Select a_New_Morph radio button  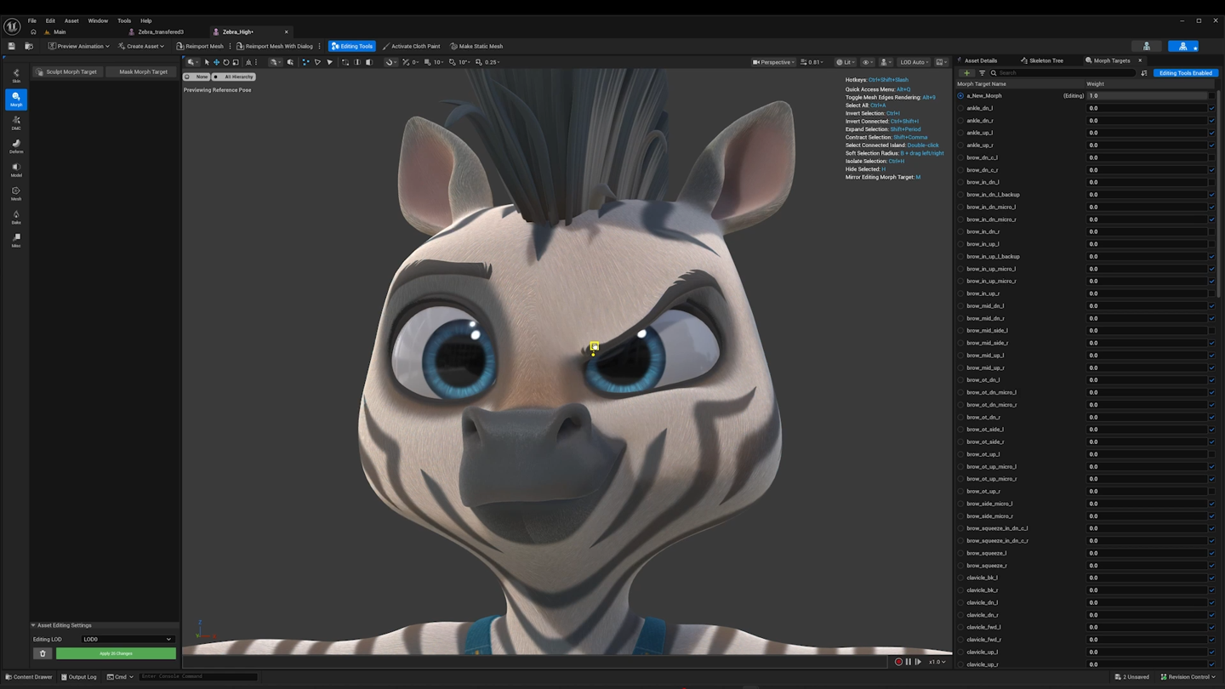[x=960, y=96]
